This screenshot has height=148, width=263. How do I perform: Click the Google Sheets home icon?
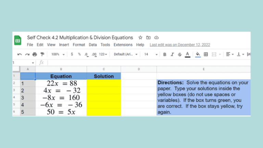pyautogui.click(x=17, y=40)
